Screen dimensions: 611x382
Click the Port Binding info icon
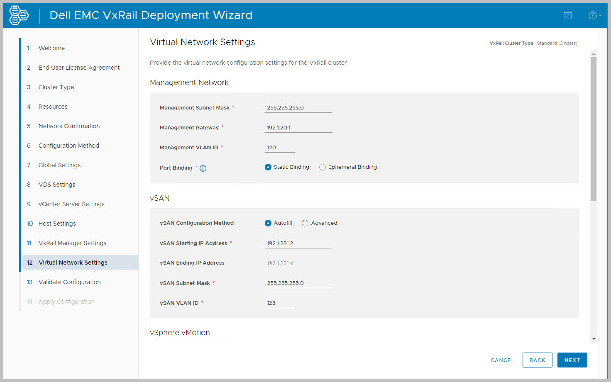[x=203, y=168]
